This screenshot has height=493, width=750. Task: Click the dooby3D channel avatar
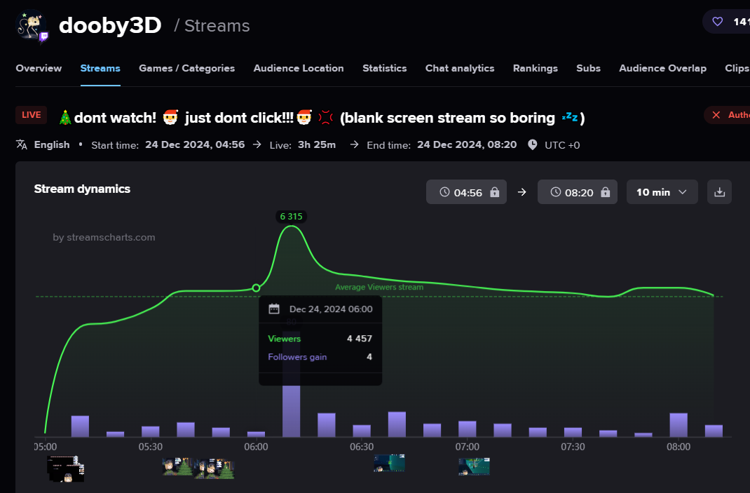tap(32, 25)
